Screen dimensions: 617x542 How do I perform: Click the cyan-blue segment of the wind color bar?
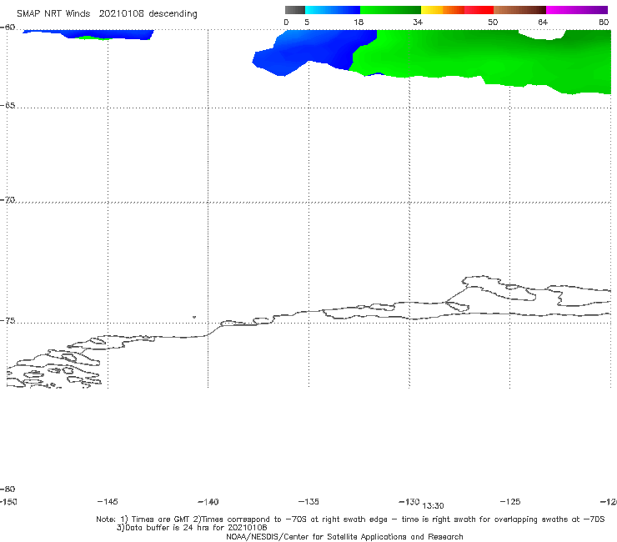click(333, 10)
